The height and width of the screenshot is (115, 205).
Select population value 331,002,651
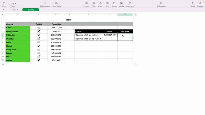pyautogui.click(x=56, y=31)
